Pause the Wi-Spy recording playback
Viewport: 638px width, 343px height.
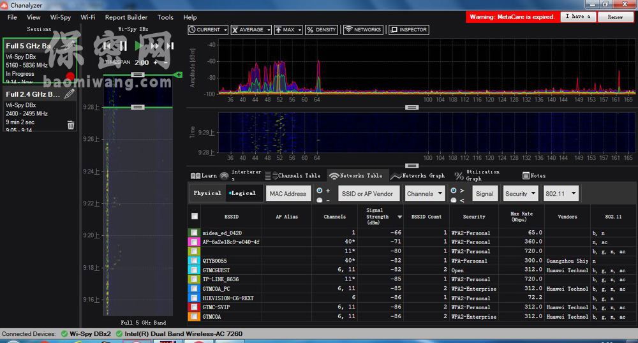[123, 46]
